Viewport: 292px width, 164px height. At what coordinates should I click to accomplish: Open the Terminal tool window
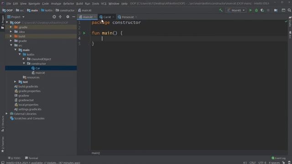[31, 158]
